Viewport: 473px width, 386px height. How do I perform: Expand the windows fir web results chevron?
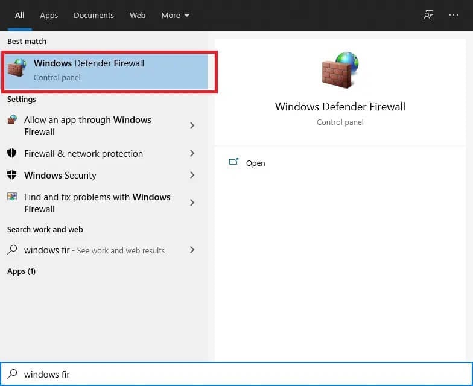pyautogui.click(x=192, y=250)
